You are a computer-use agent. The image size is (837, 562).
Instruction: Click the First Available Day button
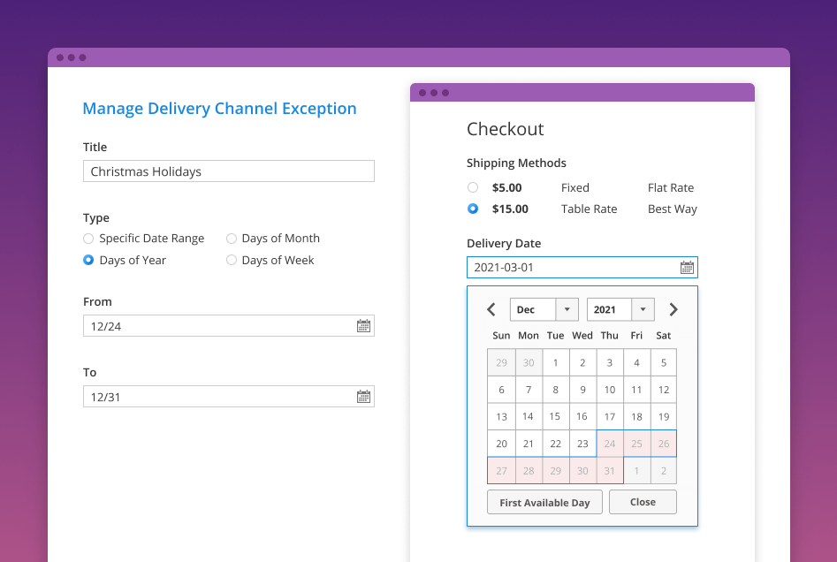(x=544, y=502)
